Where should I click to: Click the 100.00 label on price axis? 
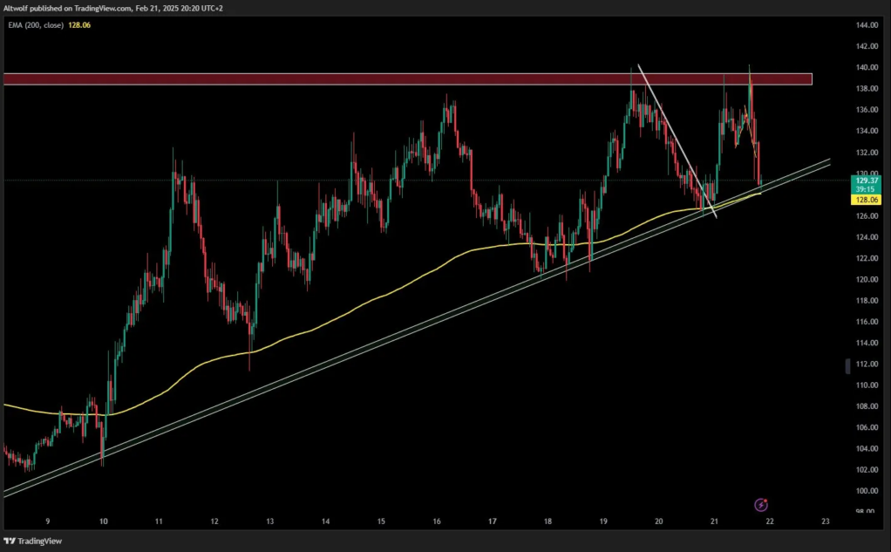[867, 491]
